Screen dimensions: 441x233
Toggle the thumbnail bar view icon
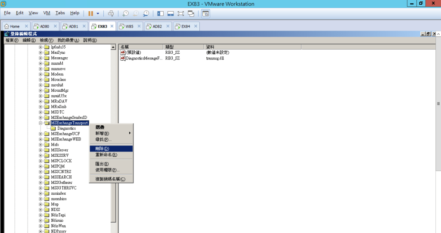point(171,13)
